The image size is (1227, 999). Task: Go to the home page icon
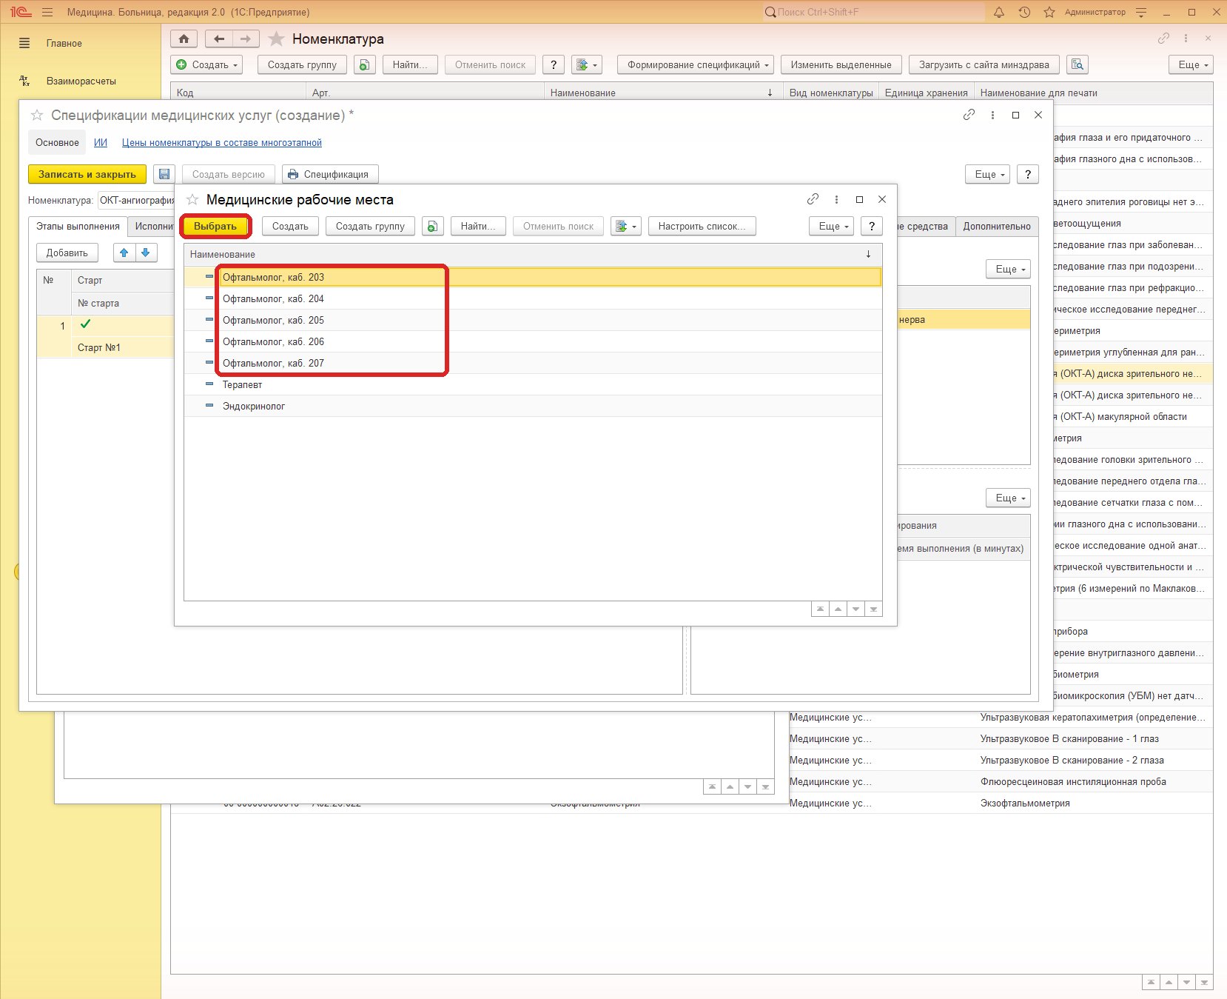tap(184, 39)
